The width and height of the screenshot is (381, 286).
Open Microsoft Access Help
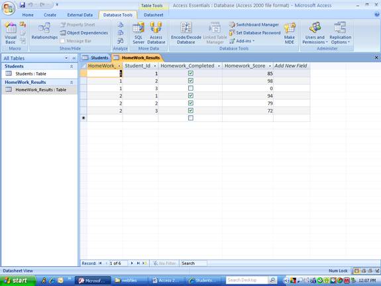377,15
